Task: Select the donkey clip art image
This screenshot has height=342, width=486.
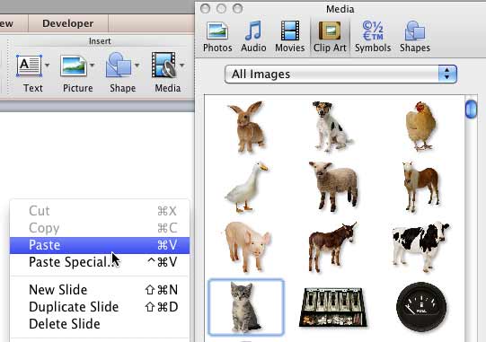Action: click(x=333, y=247)
